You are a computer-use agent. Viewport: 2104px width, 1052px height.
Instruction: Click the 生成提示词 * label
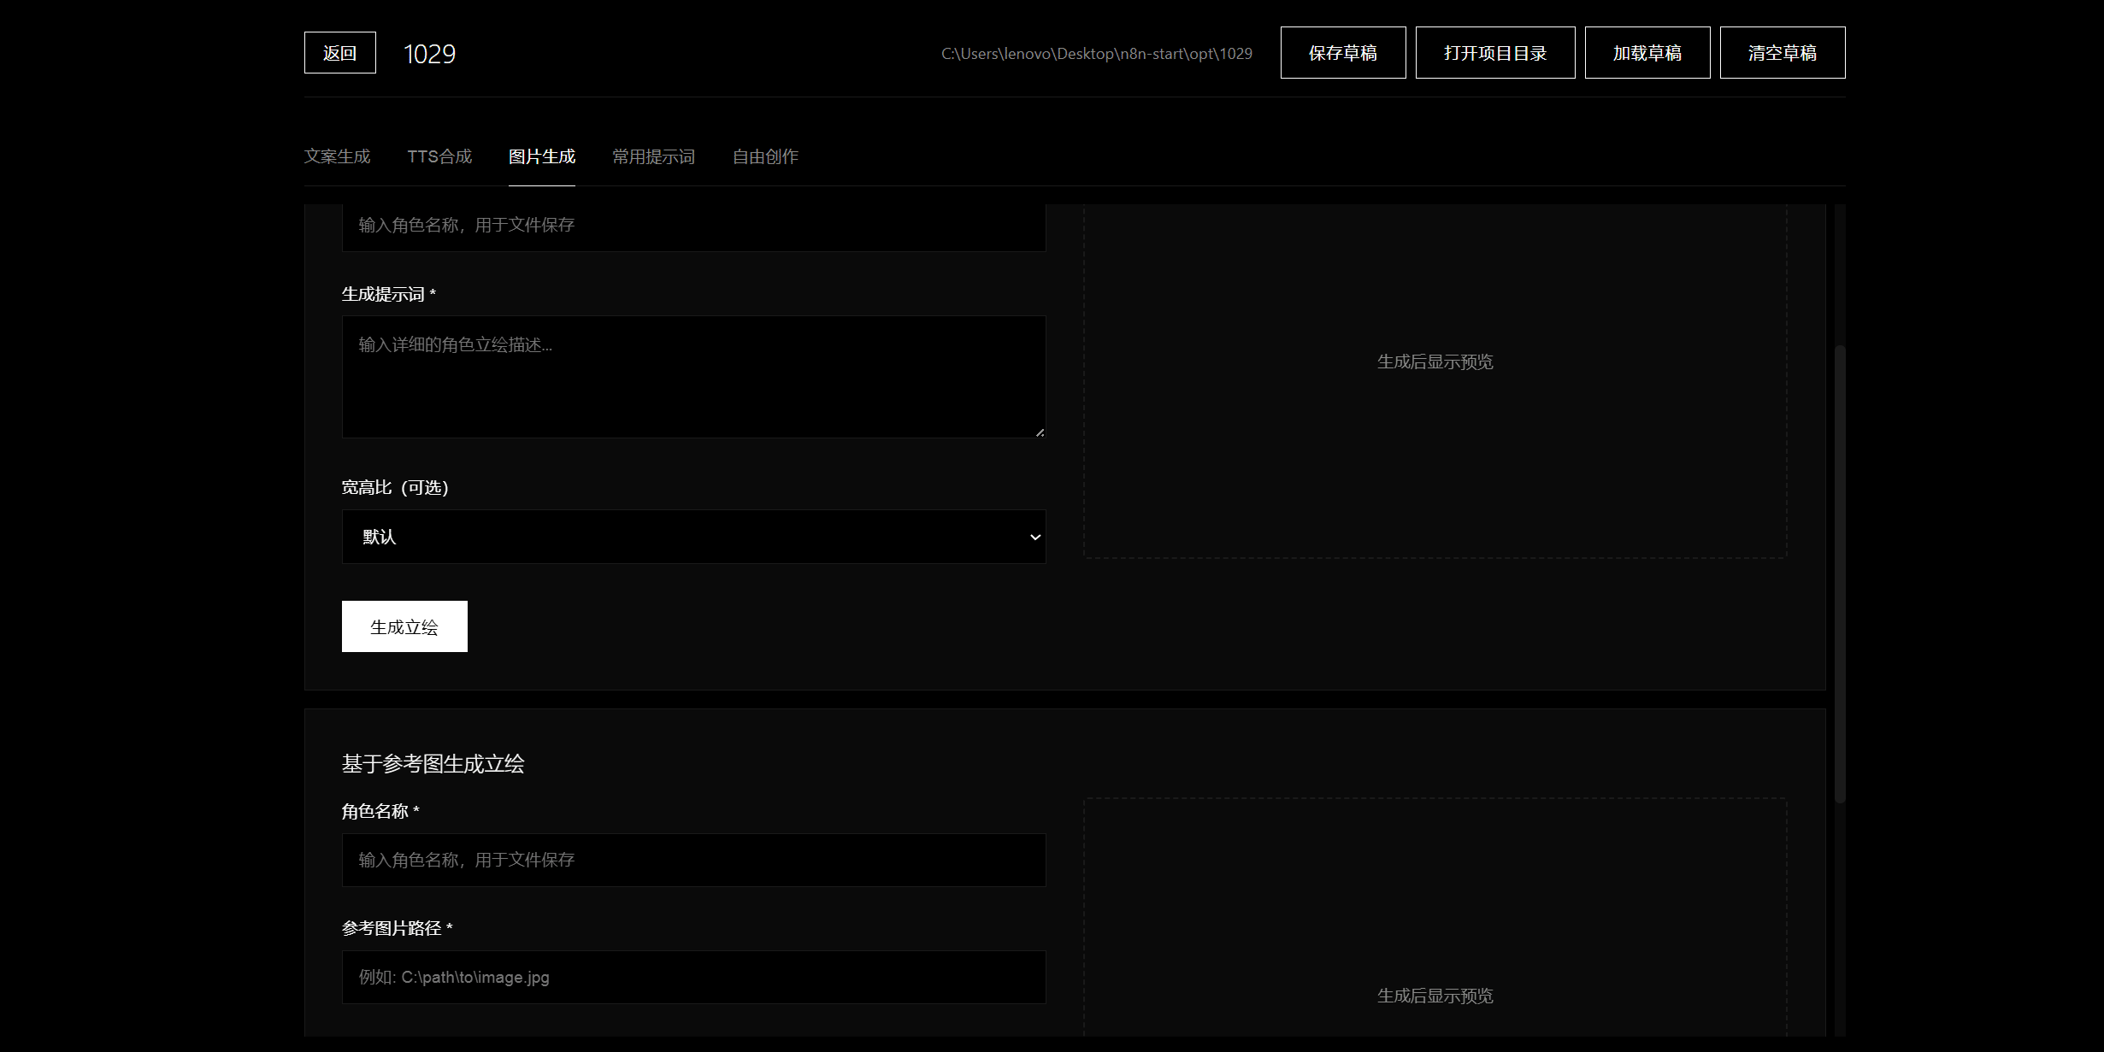tap(389, 294)
